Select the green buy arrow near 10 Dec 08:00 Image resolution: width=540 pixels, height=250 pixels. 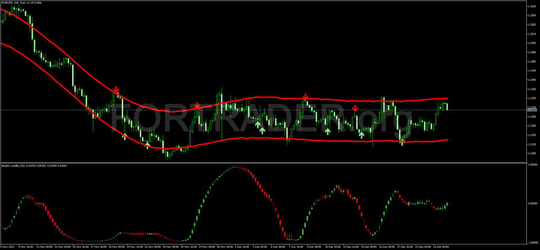tap(327, 131)
